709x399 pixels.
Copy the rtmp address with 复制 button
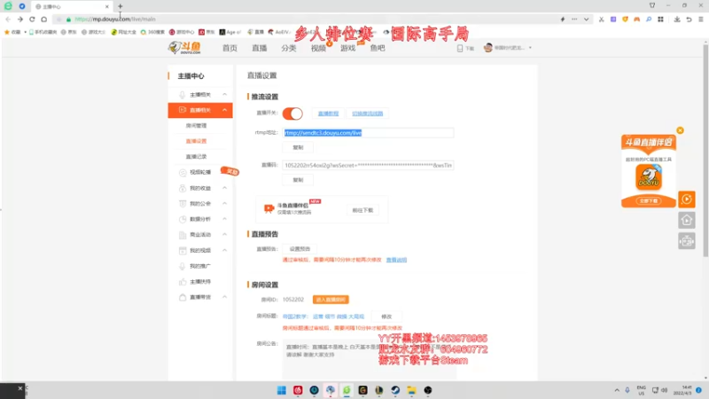tap(298, 147)
